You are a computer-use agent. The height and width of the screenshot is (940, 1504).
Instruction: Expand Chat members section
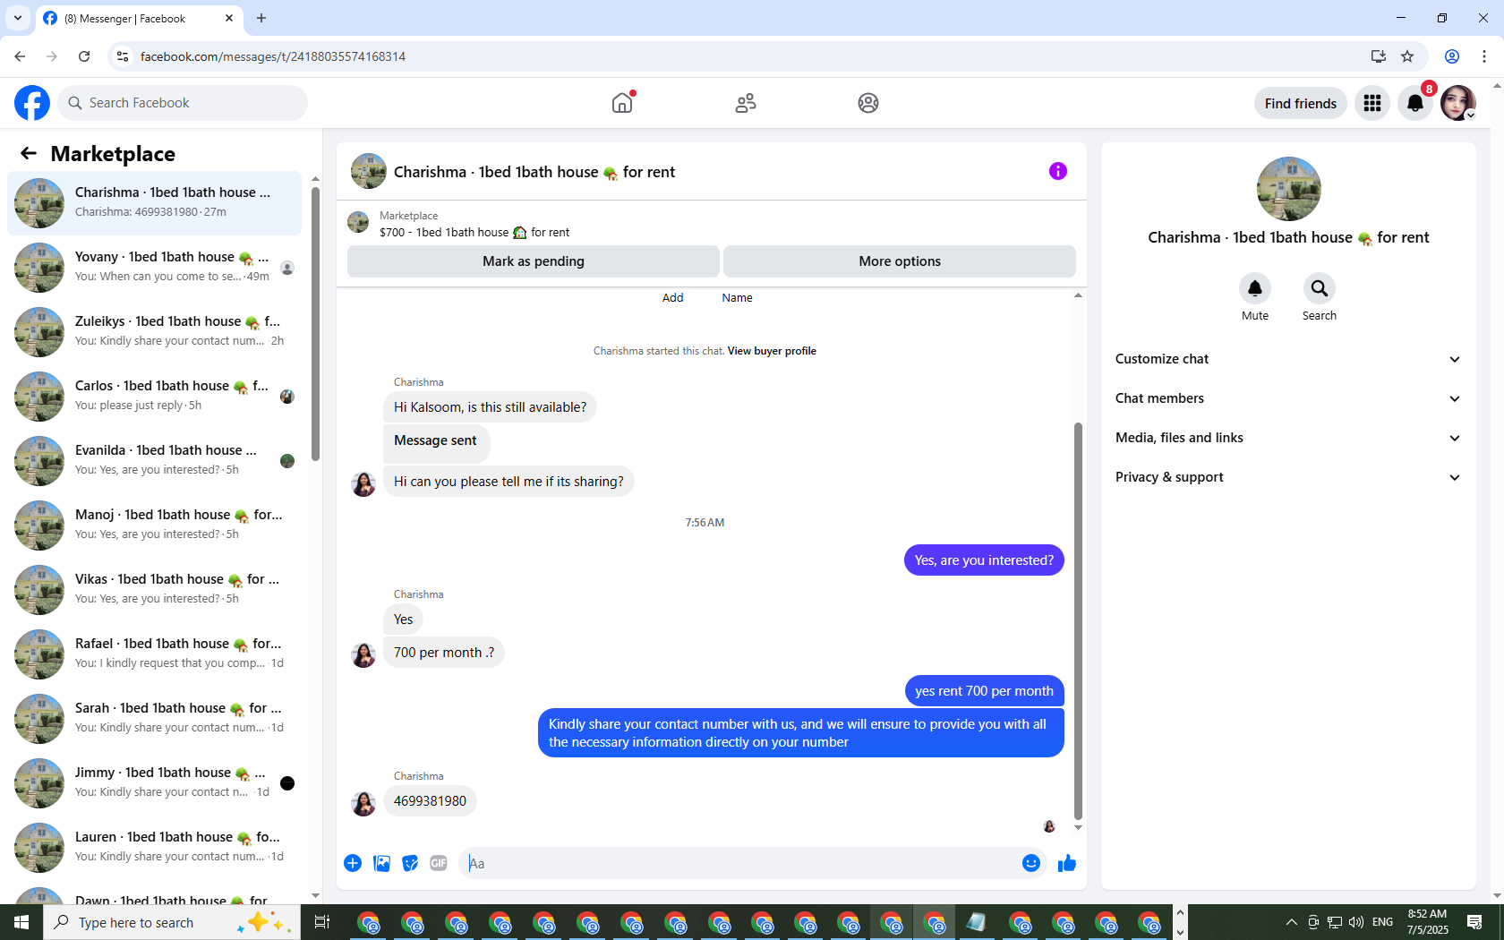1288,398
